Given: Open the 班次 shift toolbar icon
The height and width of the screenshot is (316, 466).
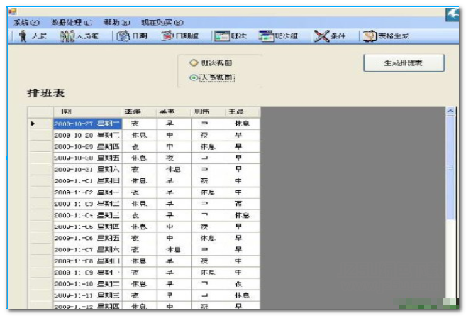Looking at the screenshot, I should [x=231, y=36].
